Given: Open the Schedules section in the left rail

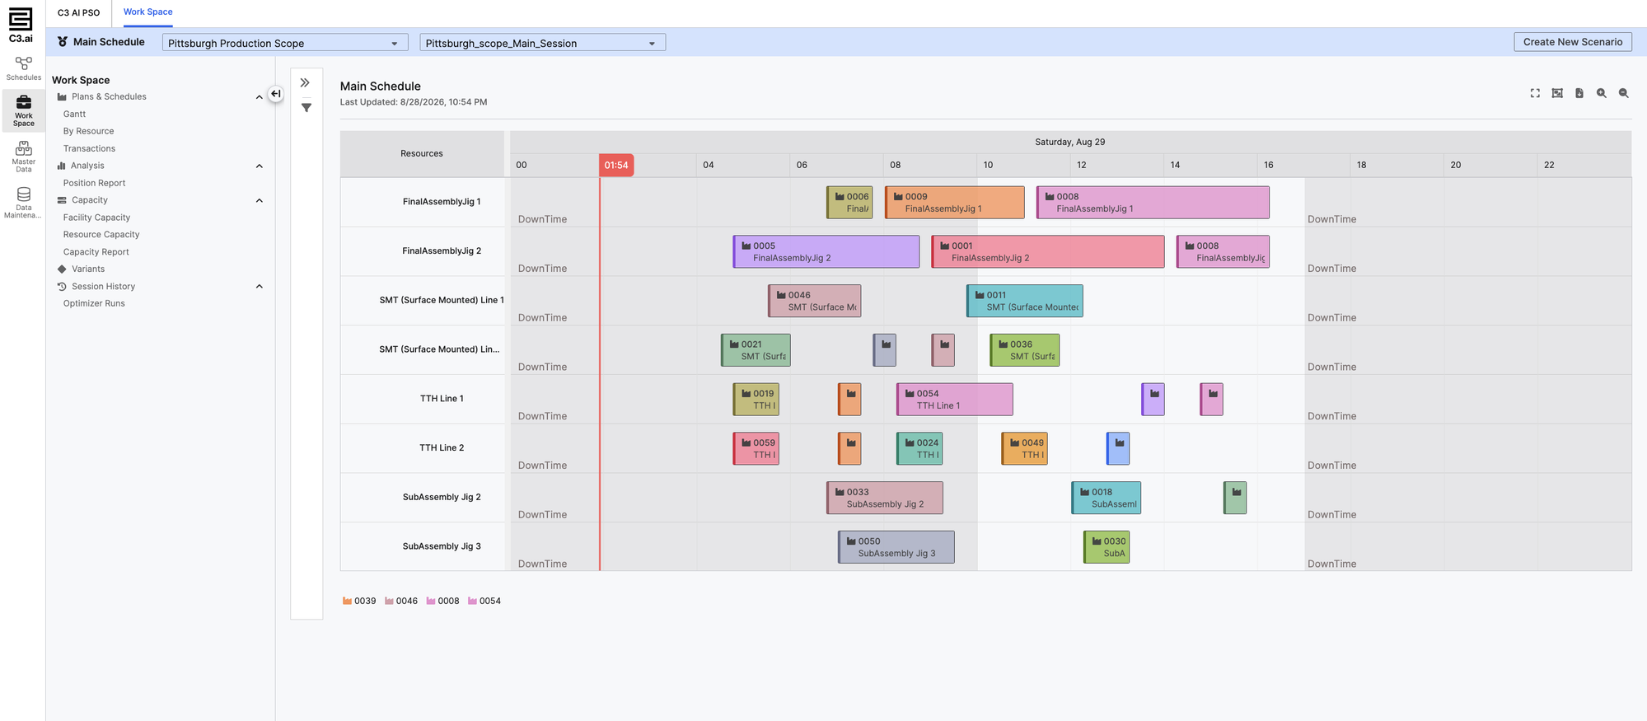Looking at the screenshot, I should 23,68.
